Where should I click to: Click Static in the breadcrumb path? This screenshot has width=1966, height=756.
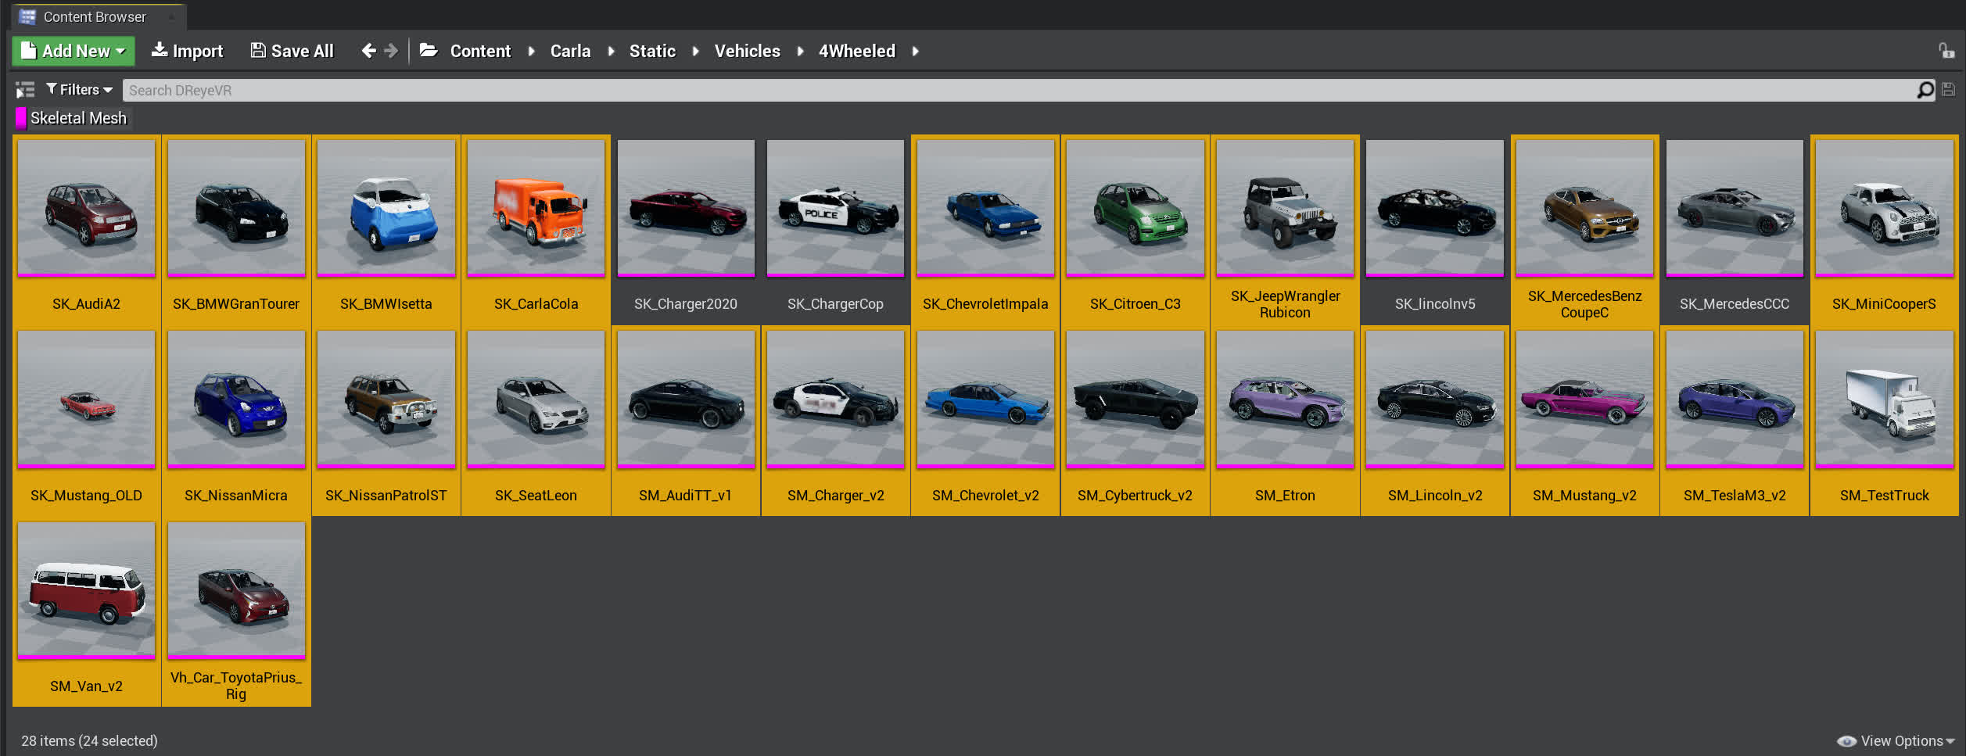point(652,51)
